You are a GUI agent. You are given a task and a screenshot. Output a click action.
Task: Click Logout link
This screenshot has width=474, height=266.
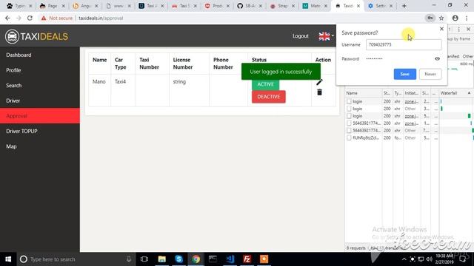pyautogui.click(x=301, y=36)
